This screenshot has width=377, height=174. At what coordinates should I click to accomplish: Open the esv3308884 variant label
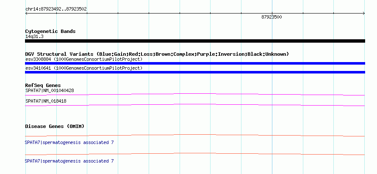[84, 59]
